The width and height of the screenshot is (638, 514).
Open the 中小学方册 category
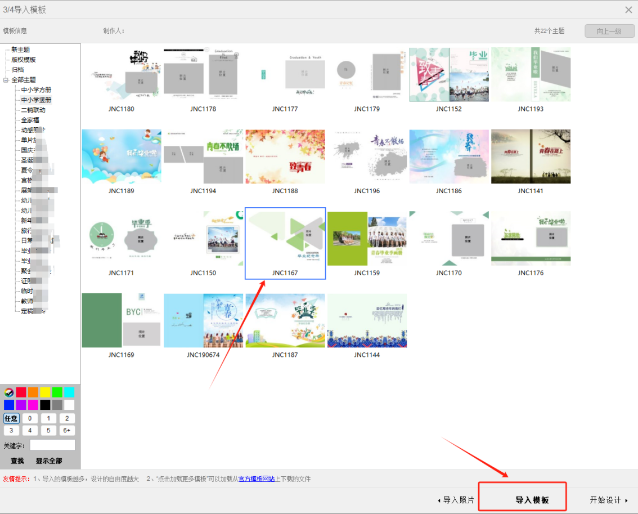(36, 90)
